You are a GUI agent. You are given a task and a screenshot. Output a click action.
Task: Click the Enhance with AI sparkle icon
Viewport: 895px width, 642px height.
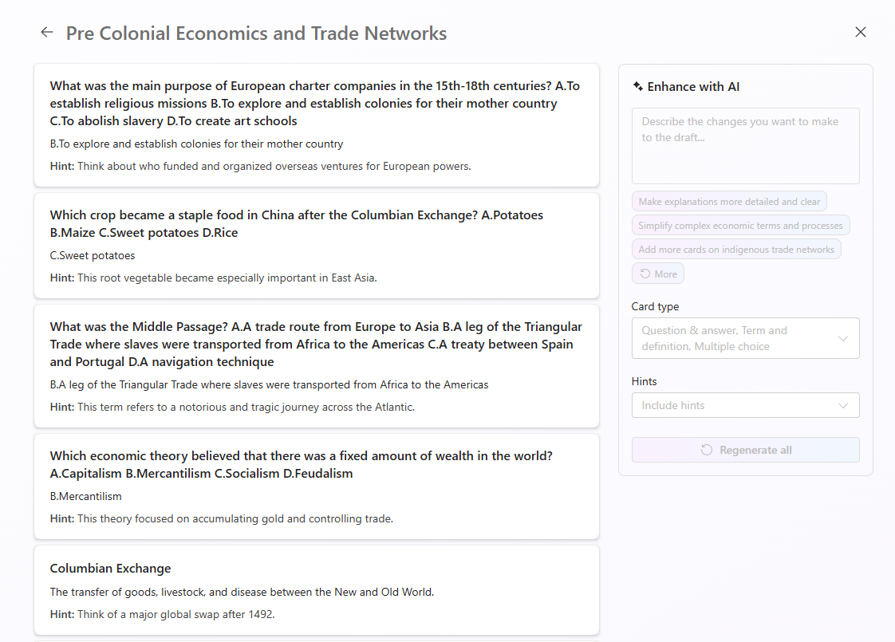pyautogui.click(x=637, y=86)
